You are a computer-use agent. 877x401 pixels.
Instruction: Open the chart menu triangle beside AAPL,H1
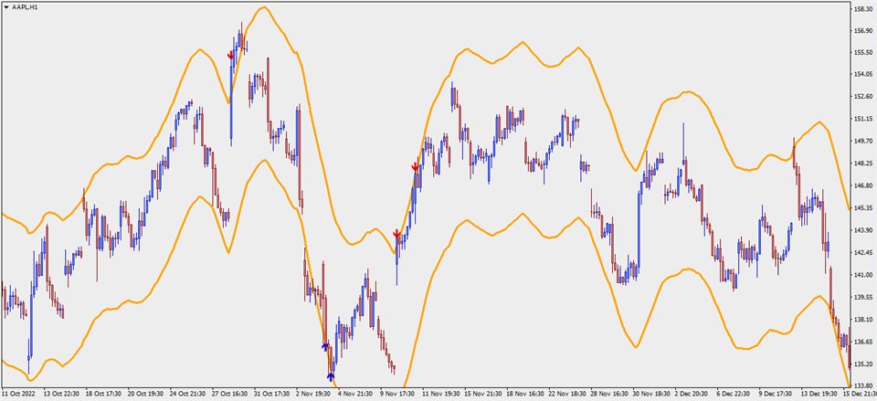(x=6, y=7)
